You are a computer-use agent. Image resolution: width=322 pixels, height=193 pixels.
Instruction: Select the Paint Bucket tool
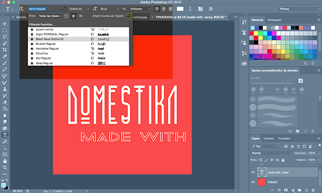point(5,109)
